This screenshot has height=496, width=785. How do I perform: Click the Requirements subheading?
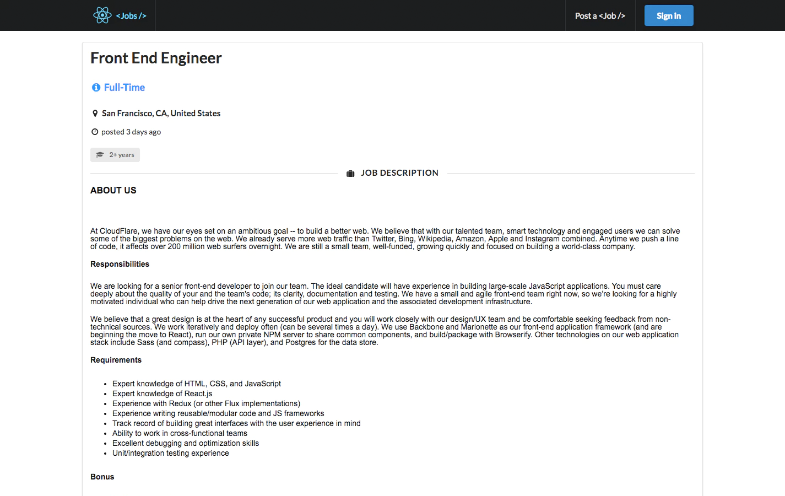(x=116, y=360)
